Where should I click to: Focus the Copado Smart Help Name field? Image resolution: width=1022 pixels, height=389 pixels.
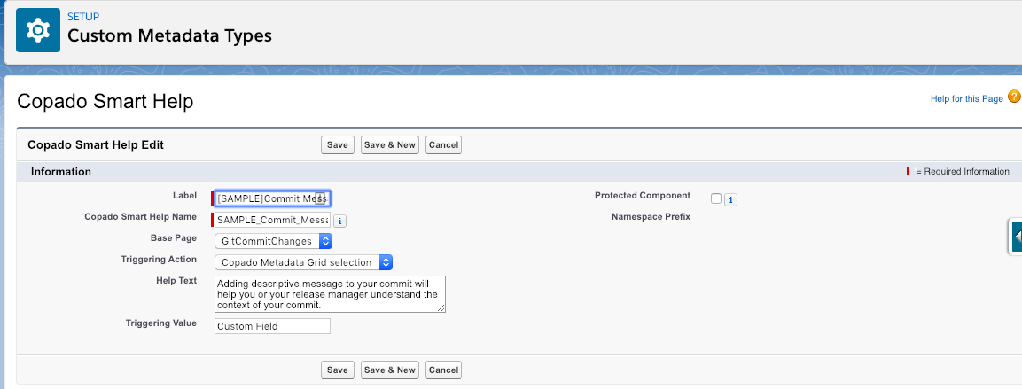coord(272,221)
